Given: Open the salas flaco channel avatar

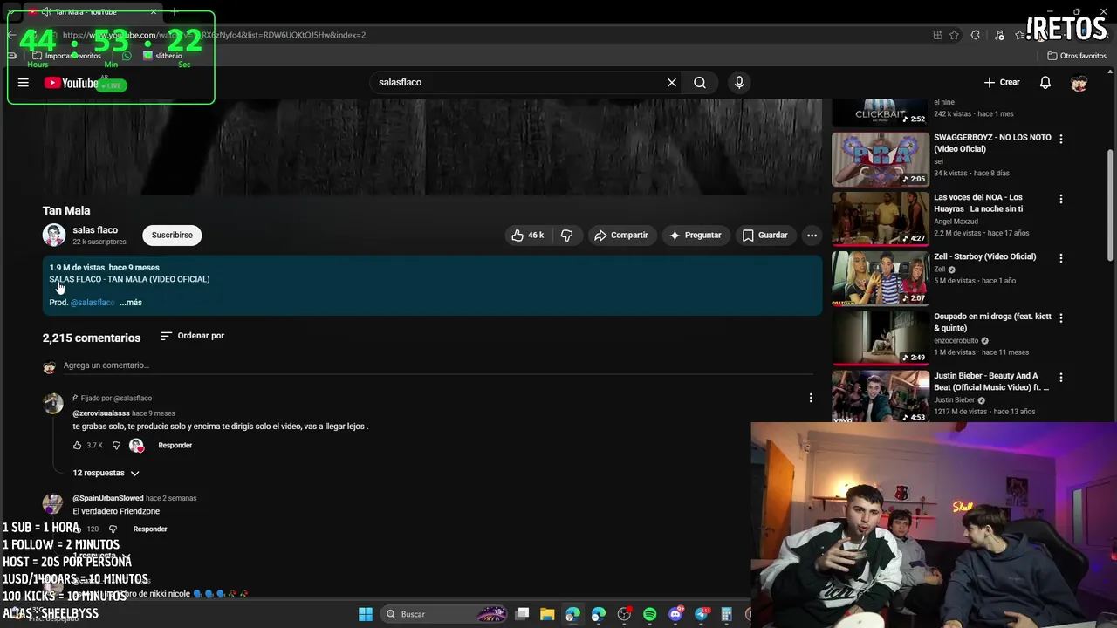Looking at the screenshot, I should click(54, 235).
